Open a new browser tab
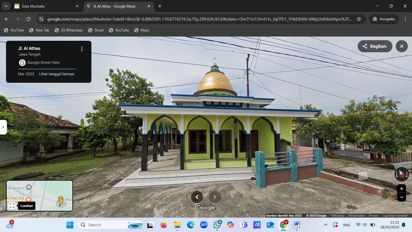Image resolution: width=412 pixels, height=232 pixels. pyautogui.click(x=160, y=6)
